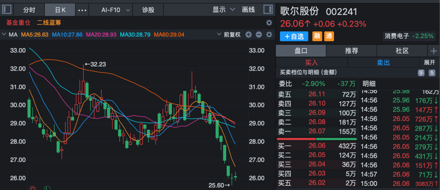Add stock with +自选 button
The image size is (440, 190).
tap(294, 36)
